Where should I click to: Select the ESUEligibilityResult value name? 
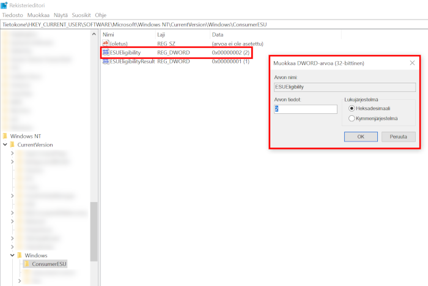[133, 61]
